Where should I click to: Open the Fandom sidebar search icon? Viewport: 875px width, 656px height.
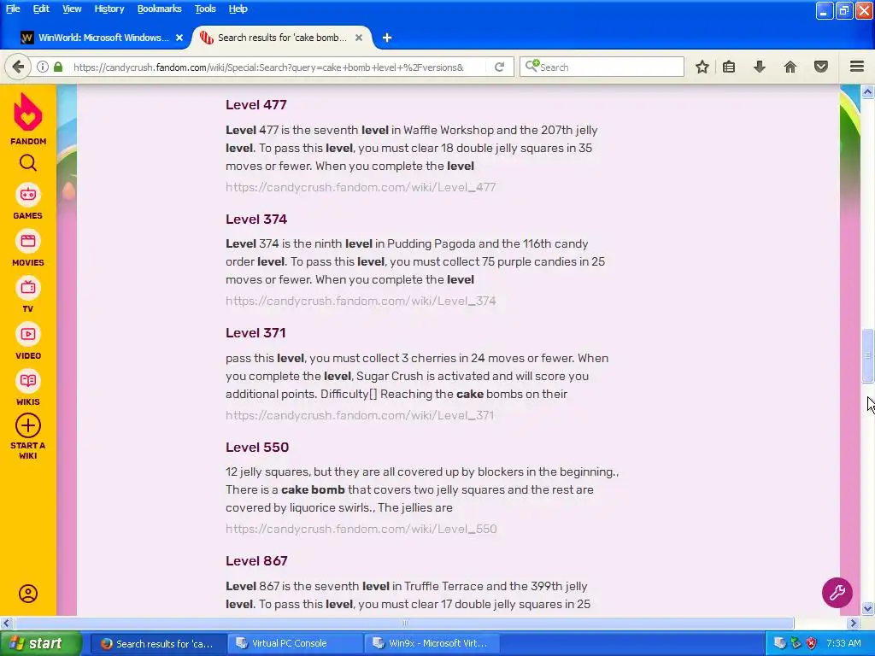click(28, 163)
